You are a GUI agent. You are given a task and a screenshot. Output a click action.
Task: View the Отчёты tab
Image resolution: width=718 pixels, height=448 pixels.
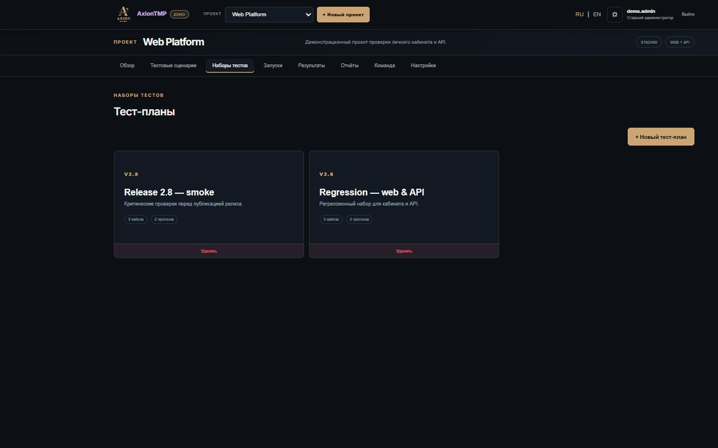click(x=349, y=66)
